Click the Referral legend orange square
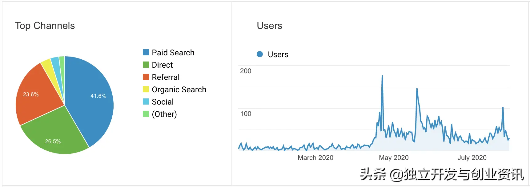This screenshot has width=530, height=187. click(x=146, y=77)
